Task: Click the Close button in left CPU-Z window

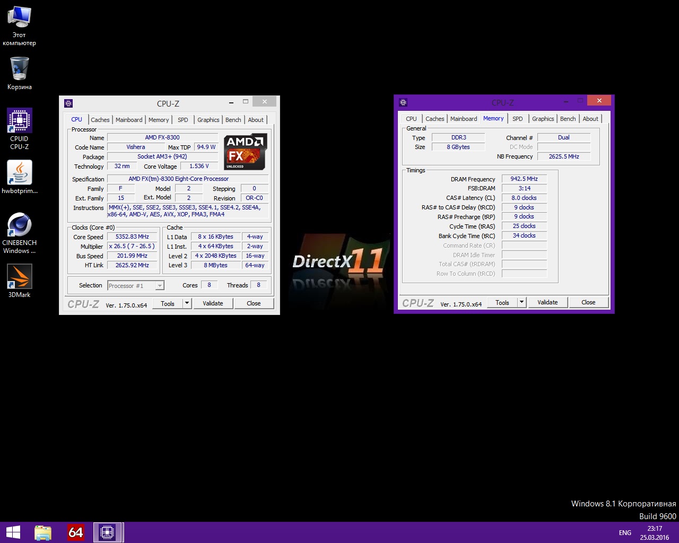Action: (x=254, y=303)
